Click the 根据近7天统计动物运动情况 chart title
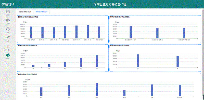The width and height of the screenshot is (204, 100). tap(28, 17)
